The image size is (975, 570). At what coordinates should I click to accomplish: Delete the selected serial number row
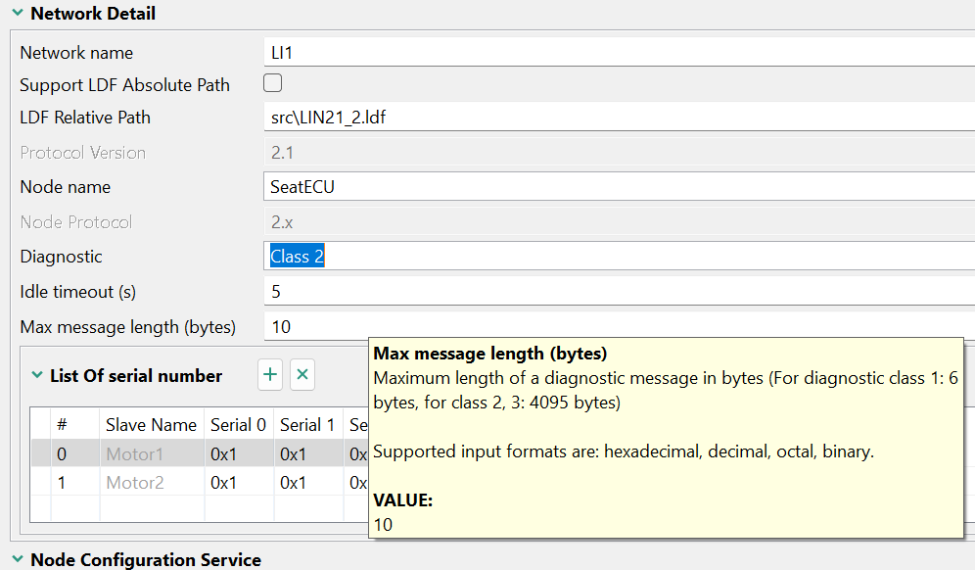click(302, 374)
